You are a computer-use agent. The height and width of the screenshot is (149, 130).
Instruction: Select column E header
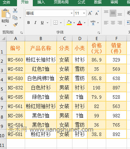97,38
